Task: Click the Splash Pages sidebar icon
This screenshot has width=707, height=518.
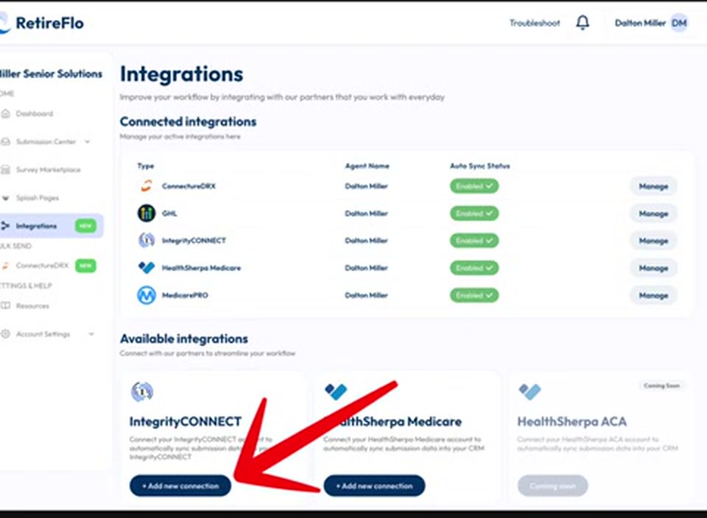Action: pyautogui.click(x=5, y=198)
